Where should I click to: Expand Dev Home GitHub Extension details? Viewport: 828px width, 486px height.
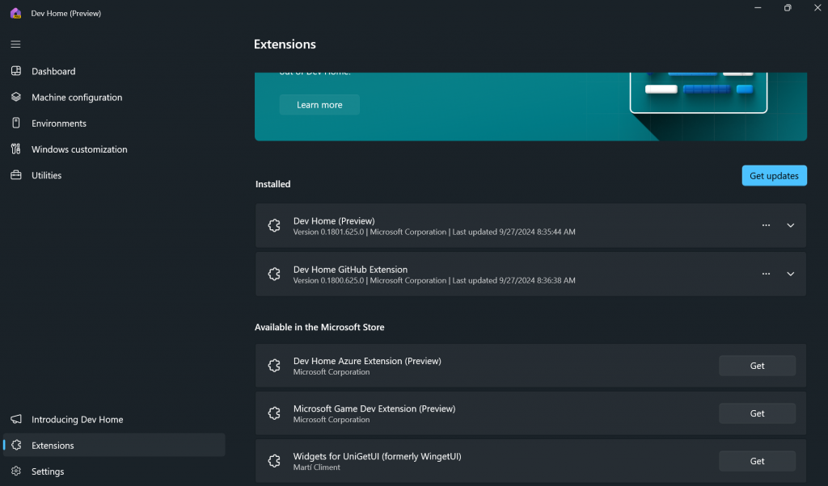(791, 274)
